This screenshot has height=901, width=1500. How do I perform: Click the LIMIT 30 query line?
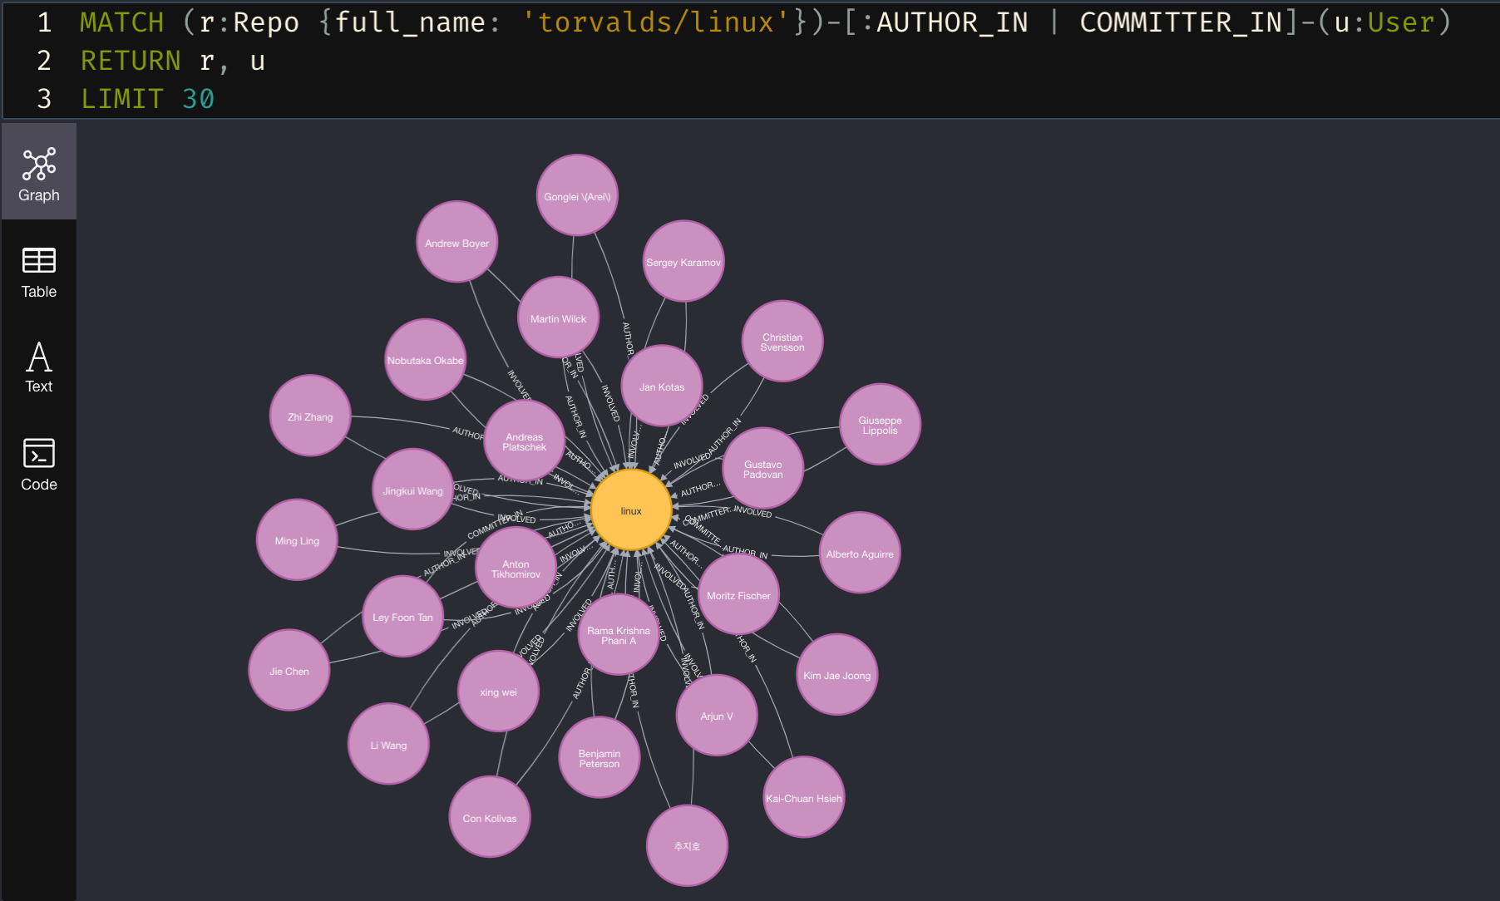147,99
